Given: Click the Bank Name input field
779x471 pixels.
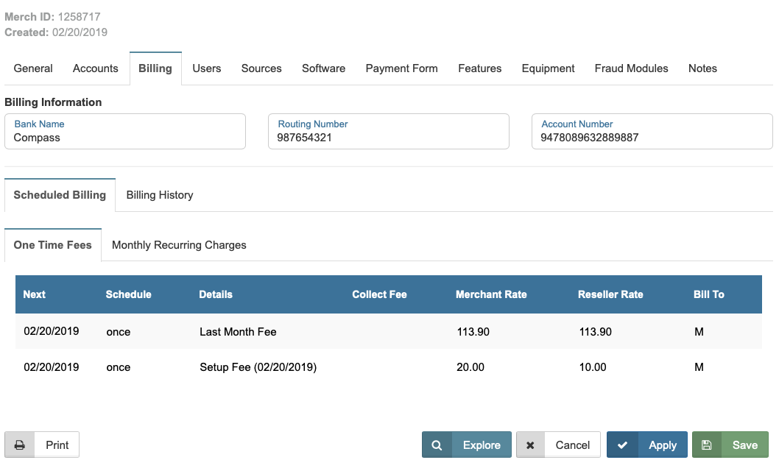Looking at the screenshot, I should point(125,138).
